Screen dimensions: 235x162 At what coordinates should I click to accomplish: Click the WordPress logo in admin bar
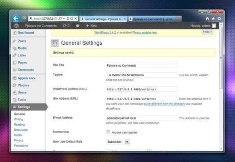click(17, 26)
